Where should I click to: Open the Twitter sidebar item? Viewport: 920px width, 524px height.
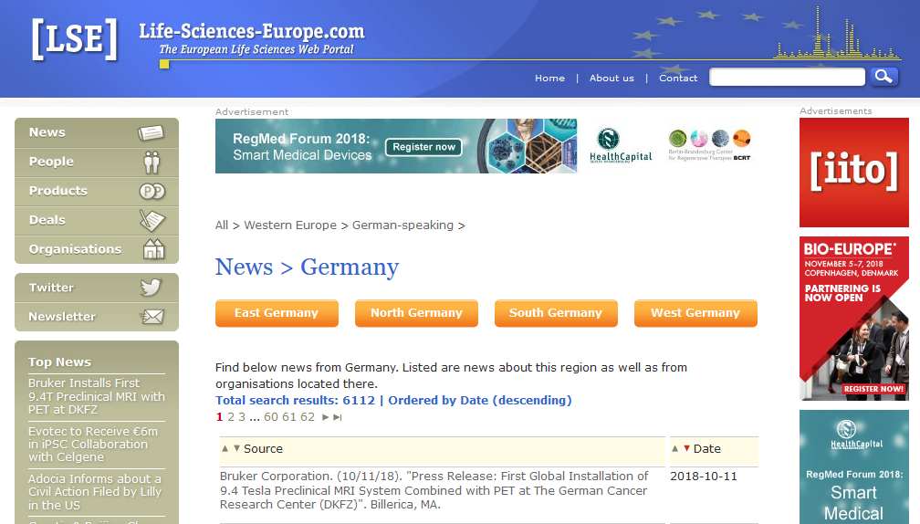pyautogui.click(x=97, y=288)
